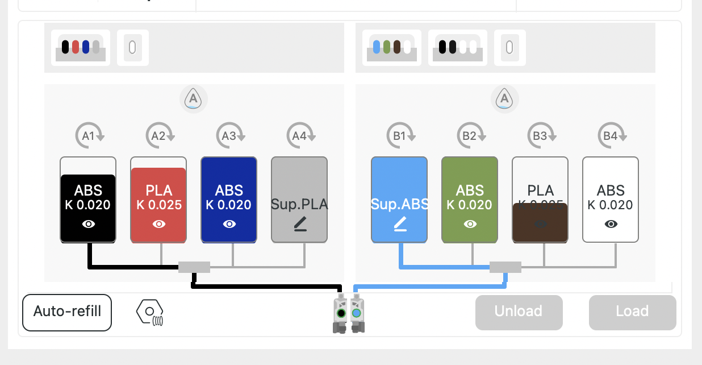Viewport: 702px width, 365px height.
Task: Select the AMS unit with two black spools
Action: tap(458, 48)
